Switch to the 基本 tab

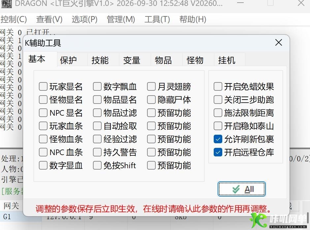pos(40,59)
